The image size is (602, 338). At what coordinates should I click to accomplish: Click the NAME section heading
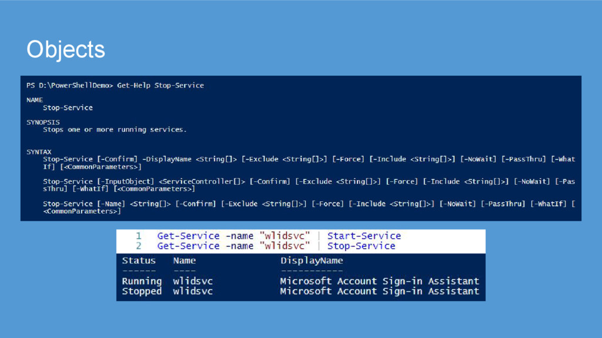tap(35, 100)
